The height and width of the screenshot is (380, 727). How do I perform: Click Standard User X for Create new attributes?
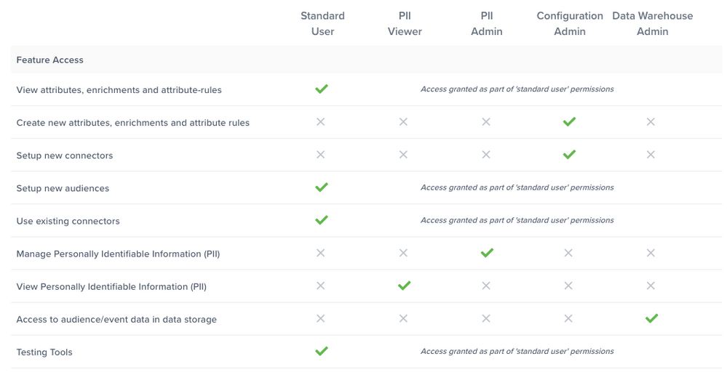tap(321, 122)
